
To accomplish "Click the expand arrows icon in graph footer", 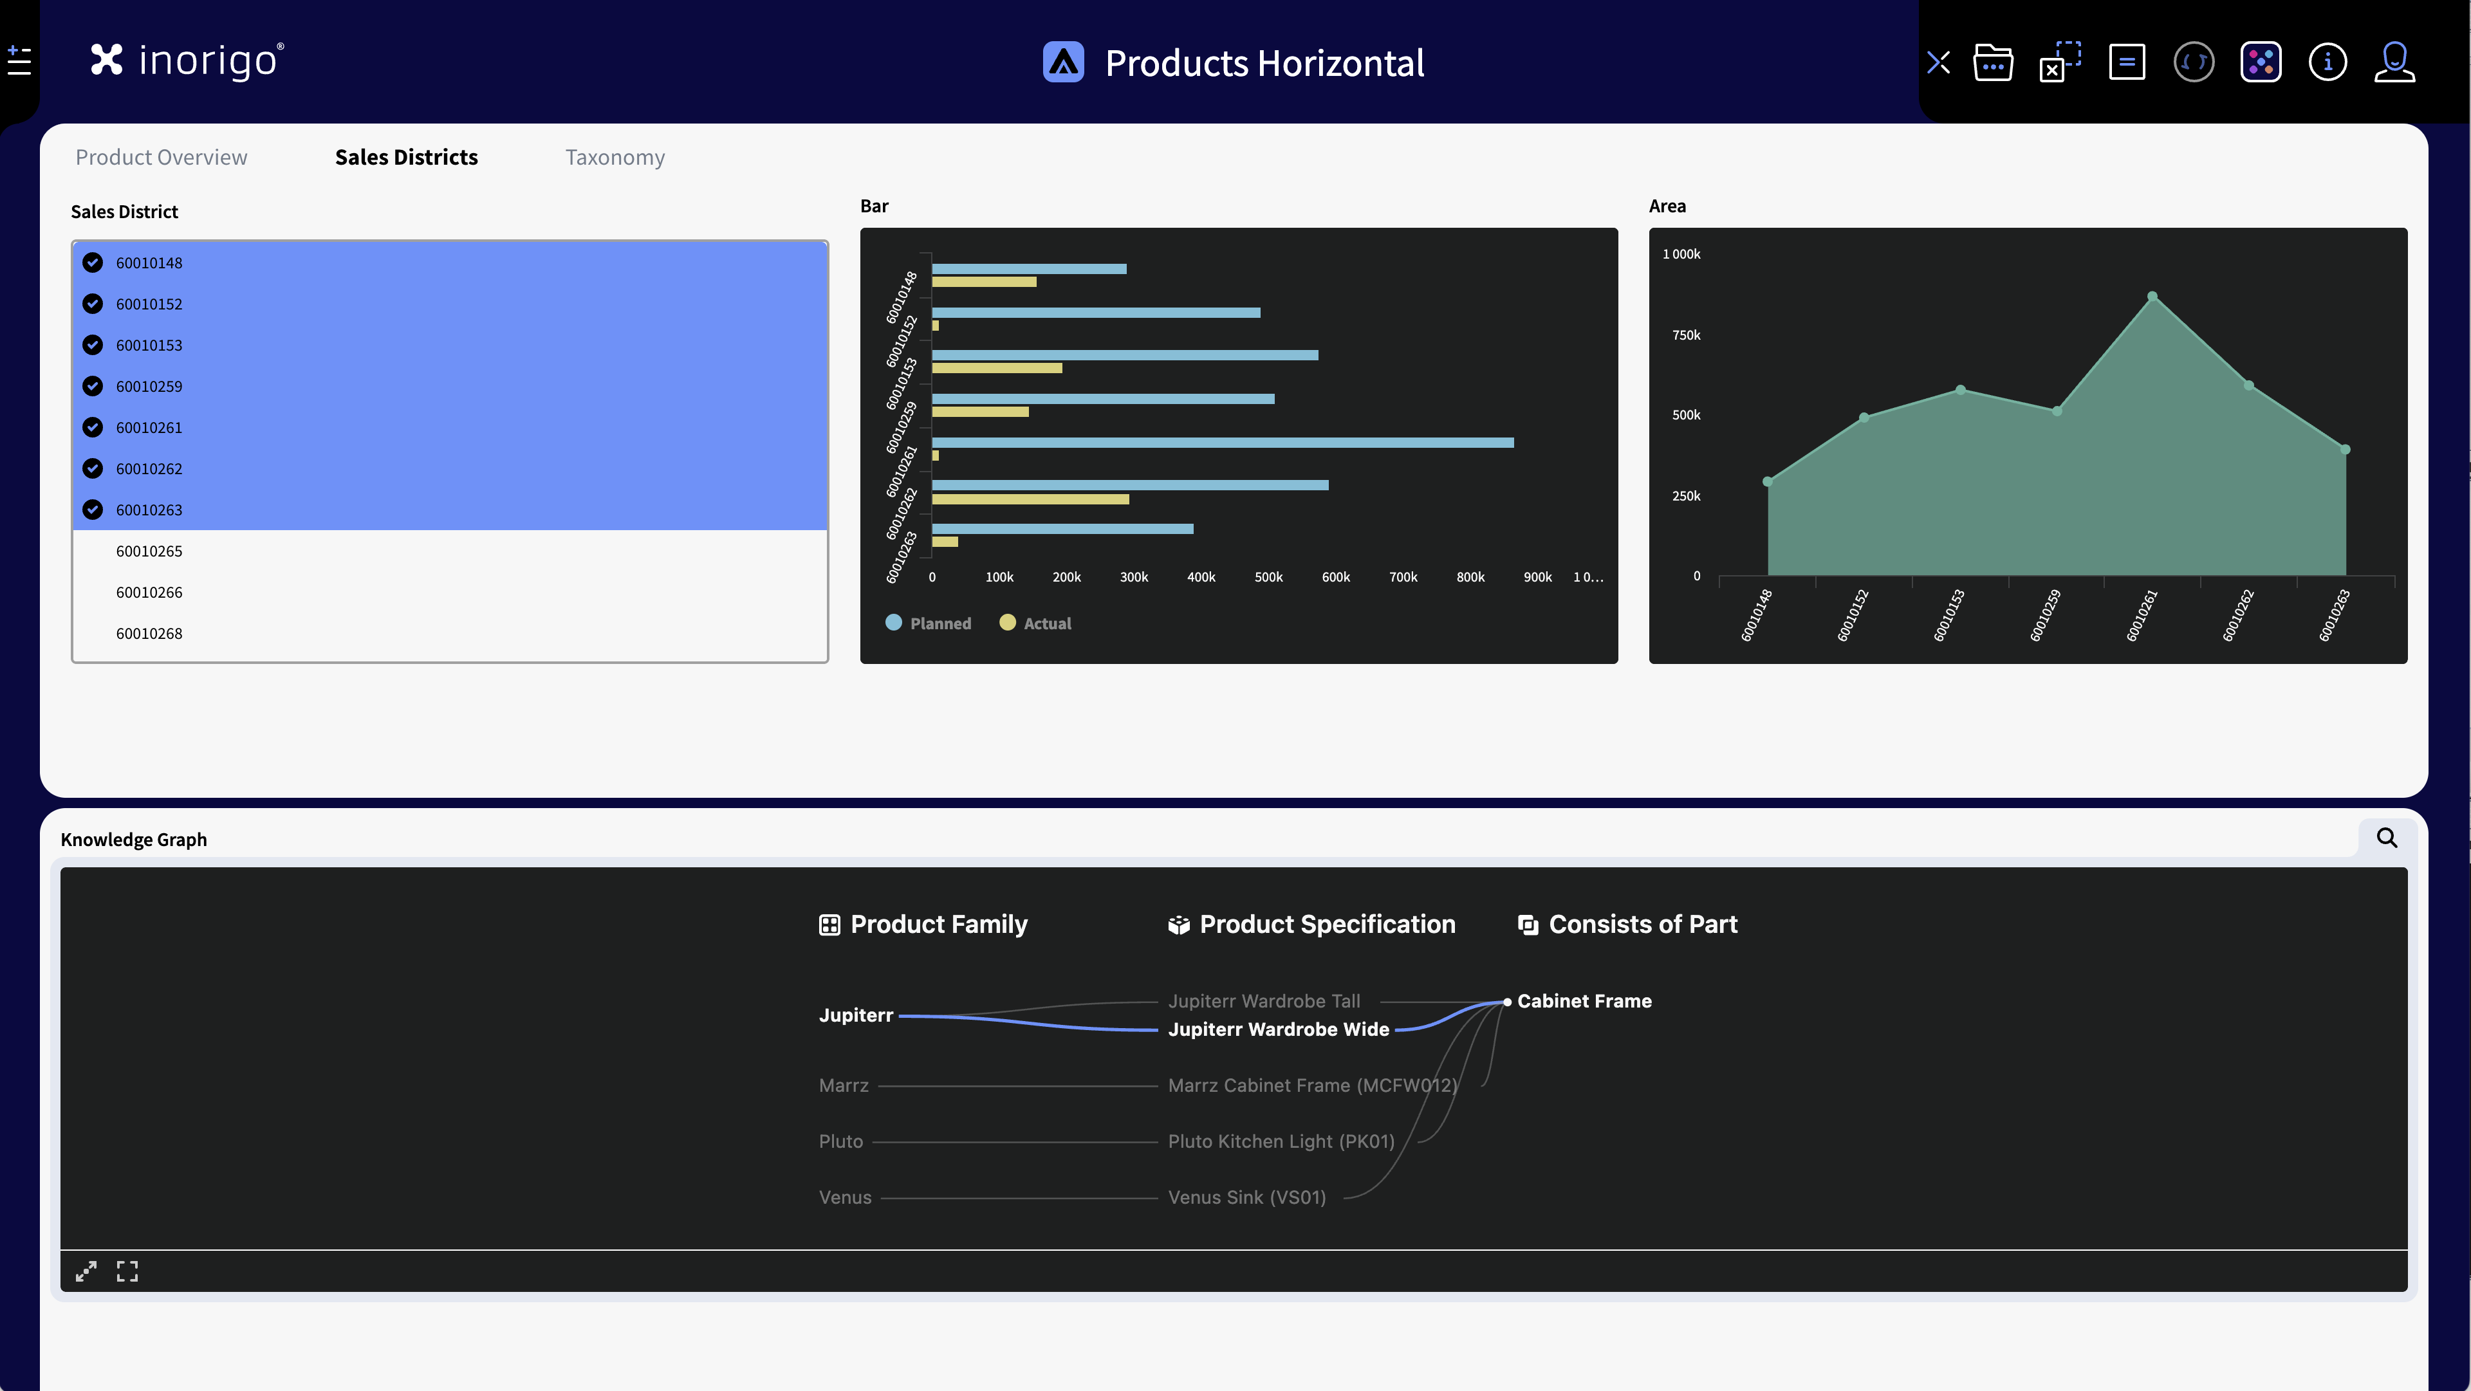I will pyautogui.click(x=86, y=1271).
